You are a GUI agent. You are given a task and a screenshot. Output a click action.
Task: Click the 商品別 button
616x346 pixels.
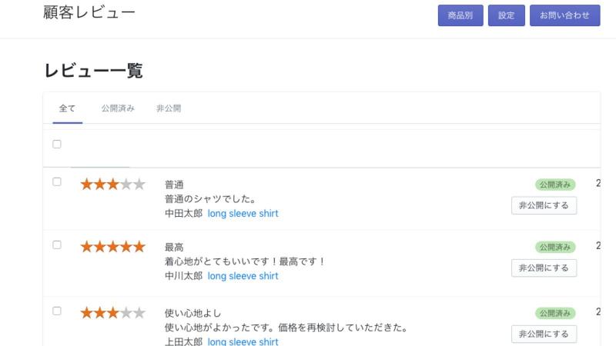point(460,15)
